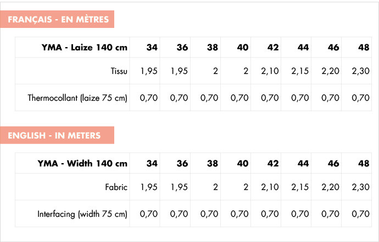Click the Thermocollant (laize 75 cm) label
379x242 pixels.
[77, 98]
